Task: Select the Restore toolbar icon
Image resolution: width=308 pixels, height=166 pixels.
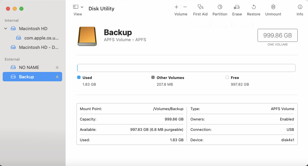Action: coord(254,7)
